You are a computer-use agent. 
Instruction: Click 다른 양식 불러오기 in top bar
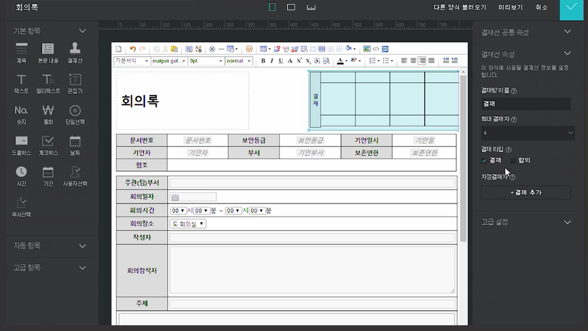460,8
